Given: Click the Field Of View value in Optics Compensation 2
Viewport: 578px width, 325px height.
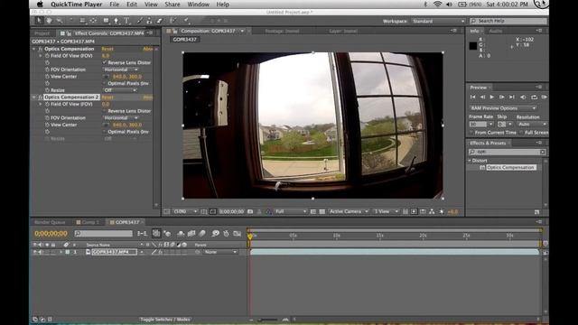Looking at the screenshot, I should pos(106,105).
